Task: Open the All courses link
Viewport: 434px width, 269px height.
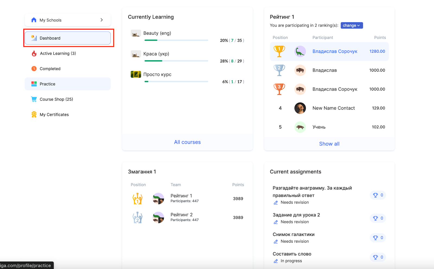Action: [187, 142]
